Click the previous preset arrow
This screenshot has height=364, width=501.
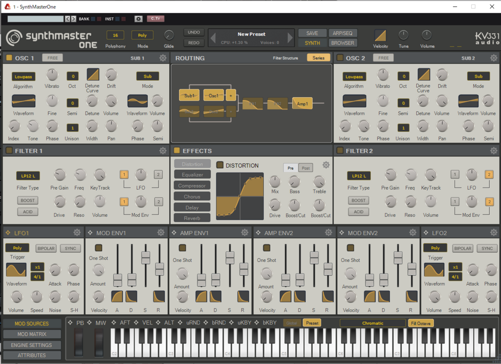coord(213,38)
